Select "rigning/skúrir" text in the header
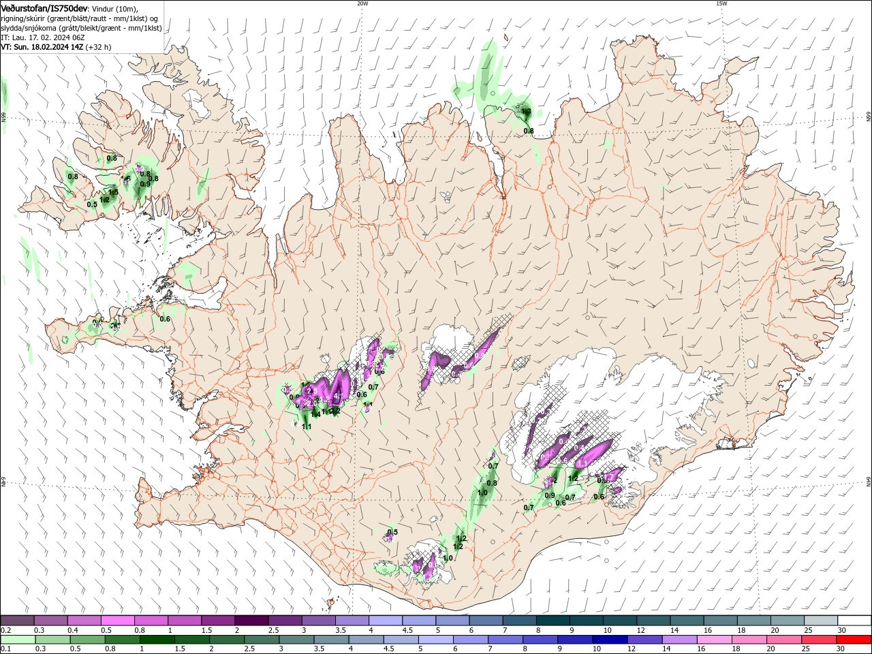872x654 pixels. point(25,18)
